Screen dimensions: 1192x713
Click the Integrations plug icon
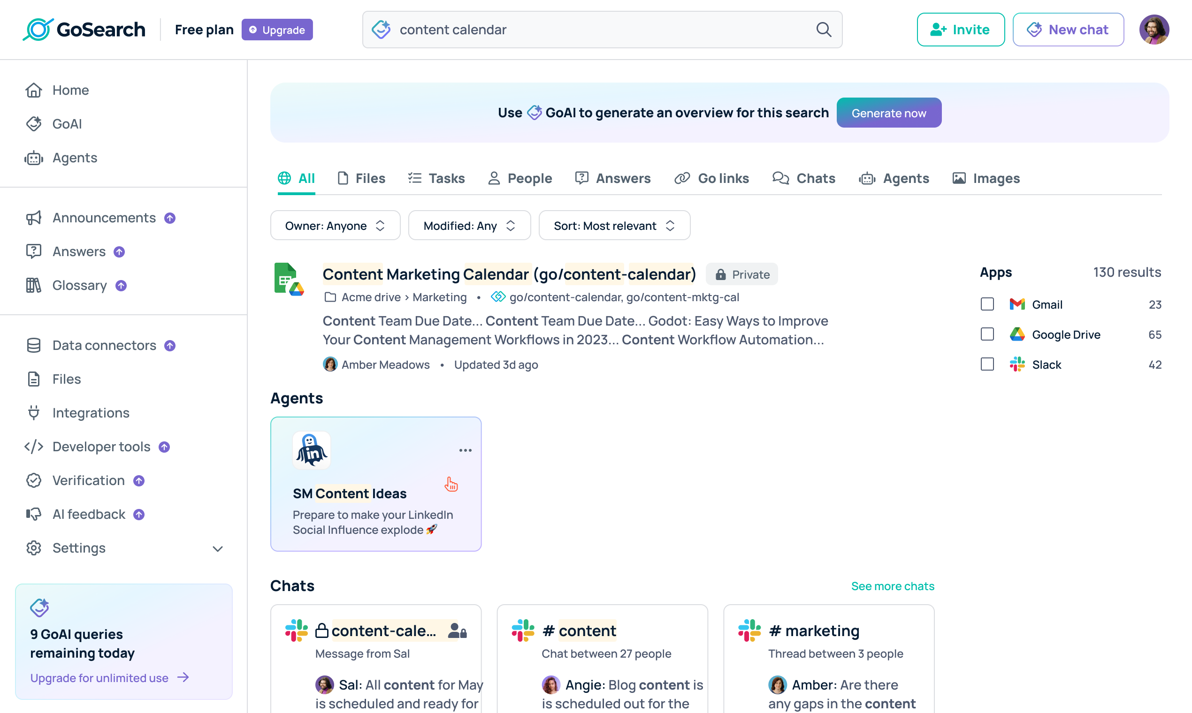pos(34,413)
